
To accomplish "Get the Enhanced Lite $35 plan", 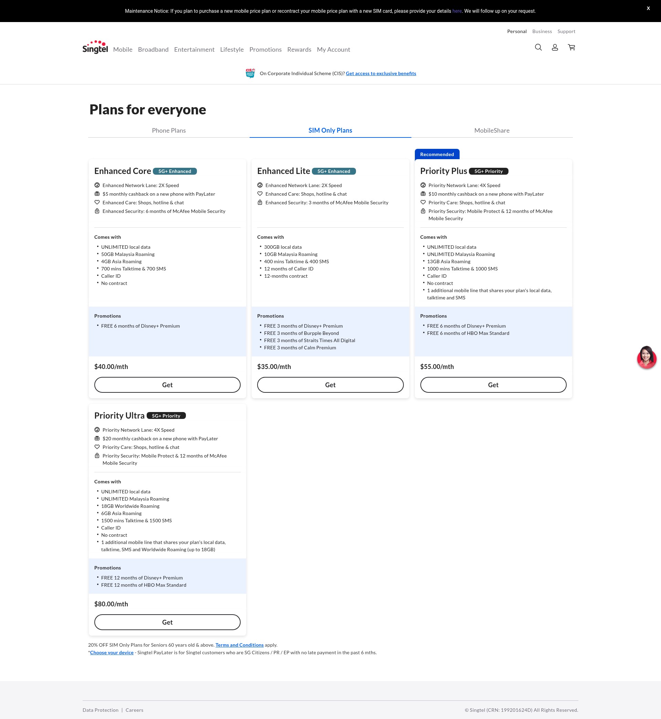I will pyautogui.click(x=330, y=385).
